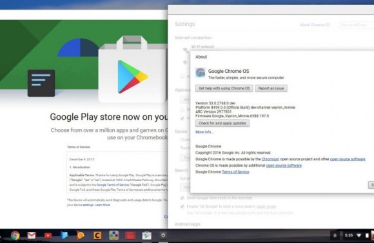Image resolution: width=374 pixels, height=243 pixels.
Task: Launch the red filmstrip Play Movies icon
Action: pos(130,235)
